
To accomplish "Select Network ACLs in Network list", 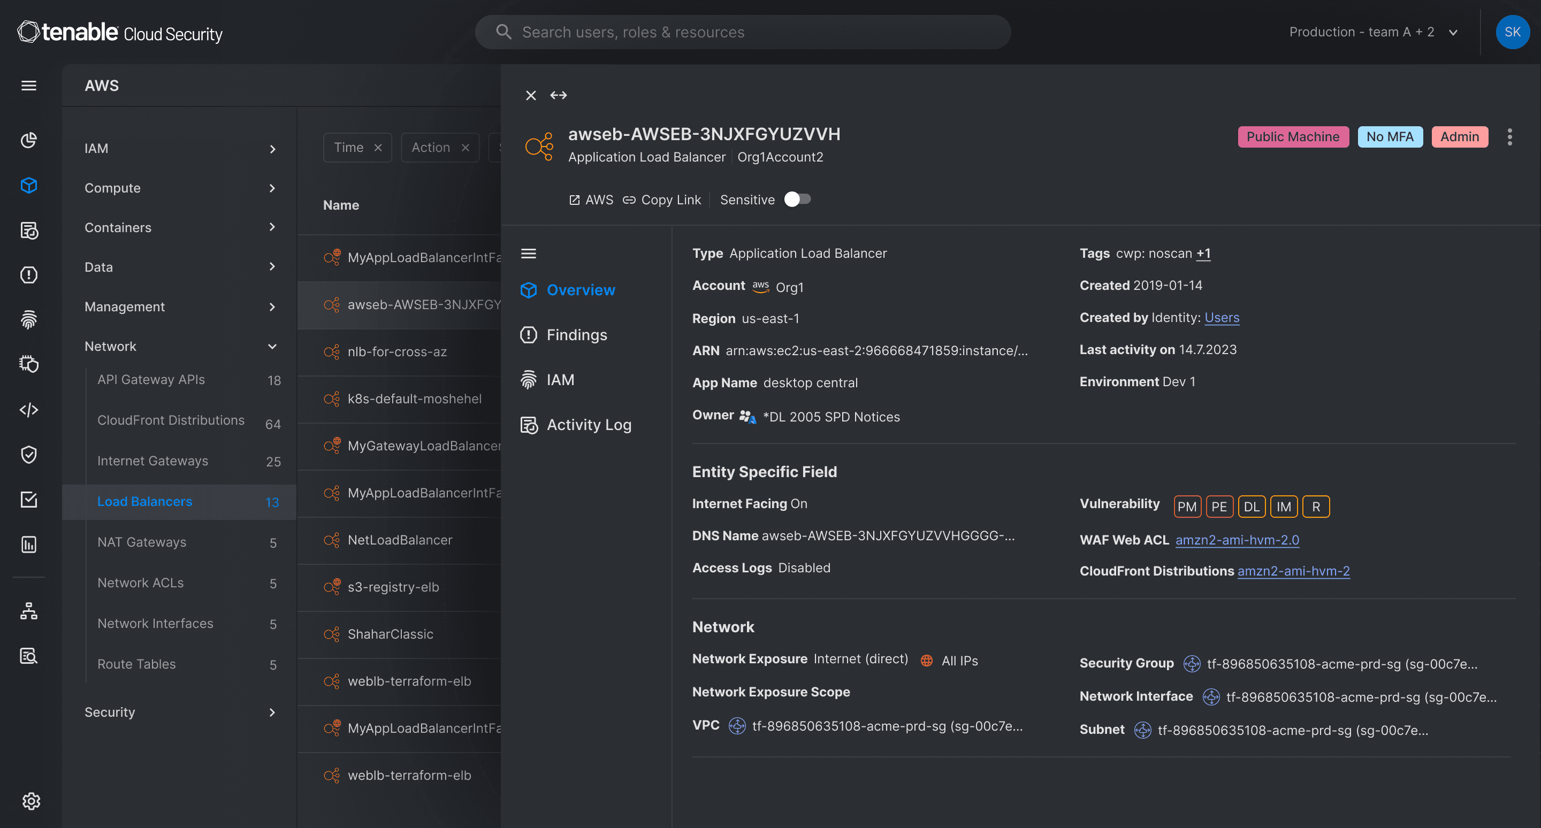I will (x=189, y=583).
